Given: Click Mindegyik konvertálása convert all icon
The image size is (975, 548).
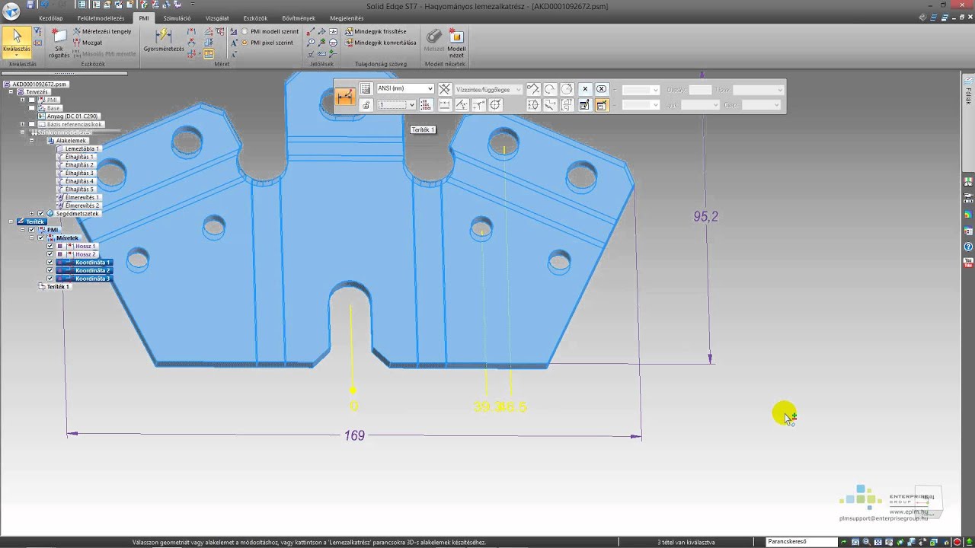Looking at the screenshot, I should coord(348,43).
